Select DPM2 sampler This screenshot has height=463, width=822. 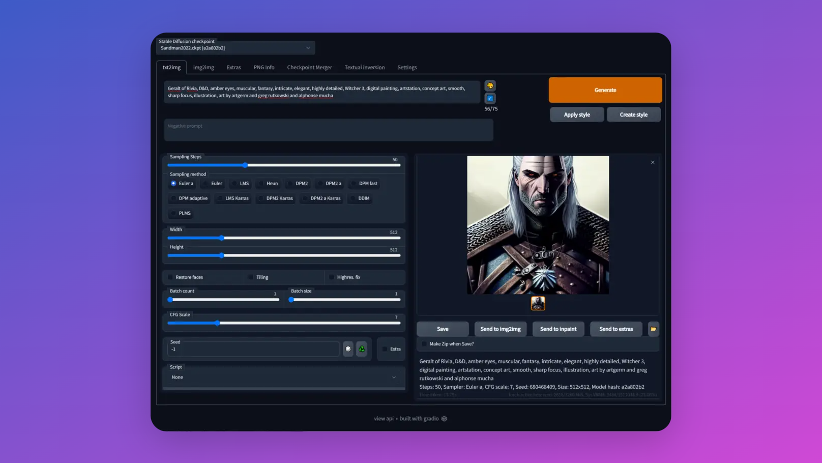tap(298, 184)
